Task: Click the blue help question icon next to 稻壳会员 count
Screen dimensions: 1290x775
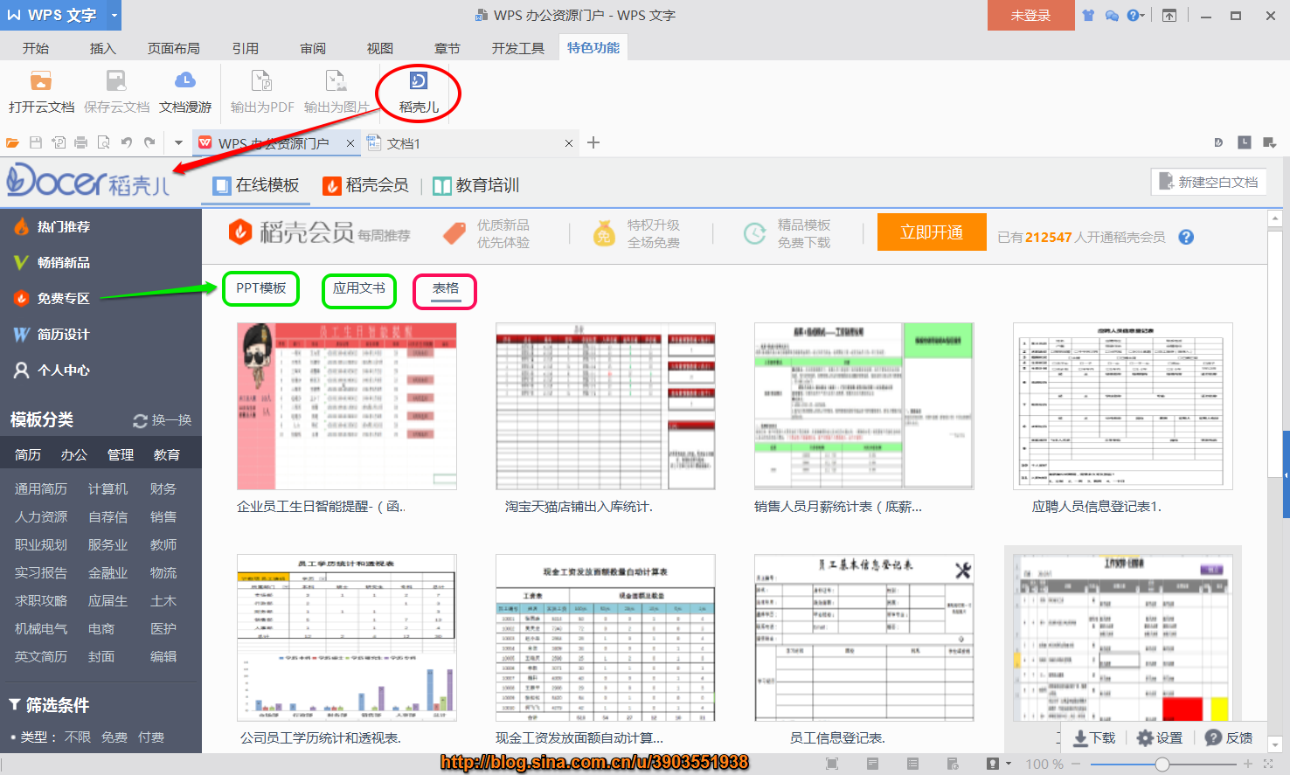Action: [1186, 237]
